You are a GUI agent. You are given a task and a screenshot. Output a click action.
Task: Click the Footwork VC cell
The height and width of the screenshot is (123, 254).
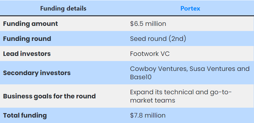tap(150, 54)
